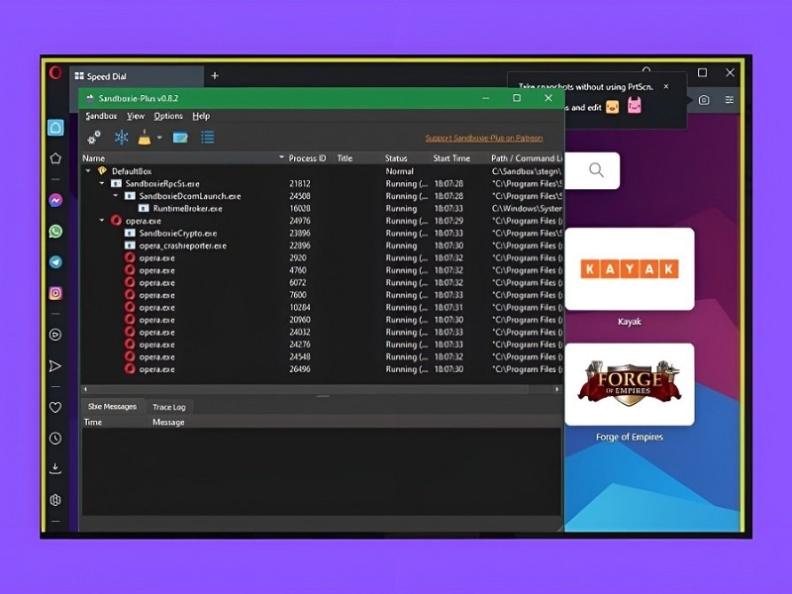Screen dimensions: 792x594
Task: Click the horizontal scrollbar left arrow
Action: tap(85, 389)
